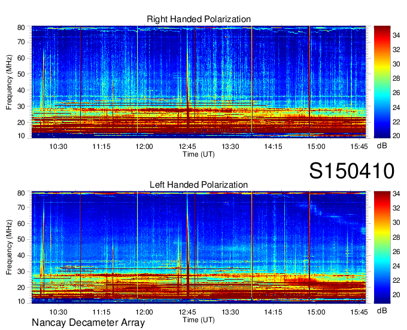Click 'Time (UT)' label under Left Handed plot
This screenshot has height=330, width=407.
[x=199, y=320]
